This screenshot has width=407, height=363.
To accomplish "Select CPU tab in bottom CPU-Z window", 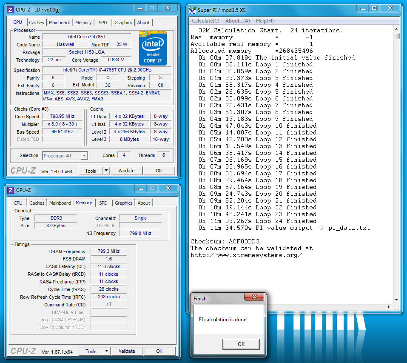I will tap(18, 203).
